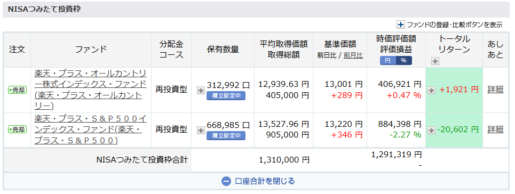Collapse account total with 口座合計を閉じる
The image size is (515, 194).
[258, 181]
